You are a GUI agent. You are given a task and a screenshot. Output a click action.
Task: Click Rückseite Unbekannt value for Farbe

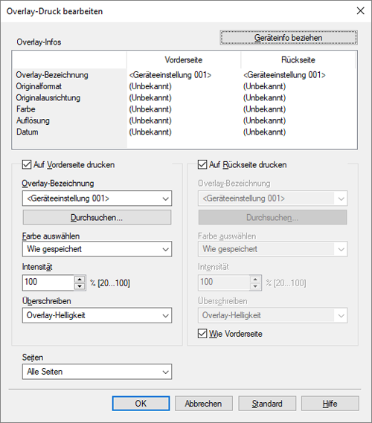[x=265, y=109]
